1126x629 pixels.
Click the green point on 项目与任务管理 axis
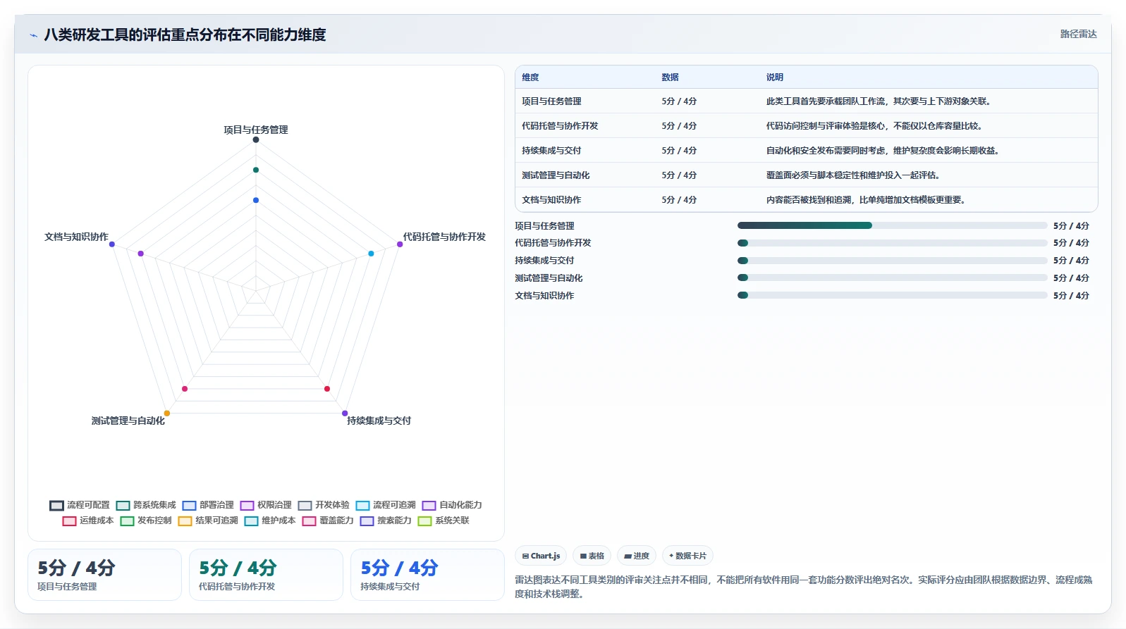pos(256,170)
